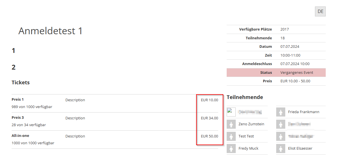
Task: Click the blurred participant's avatar under Frieda Frankmann
Action: click(281, 124)
